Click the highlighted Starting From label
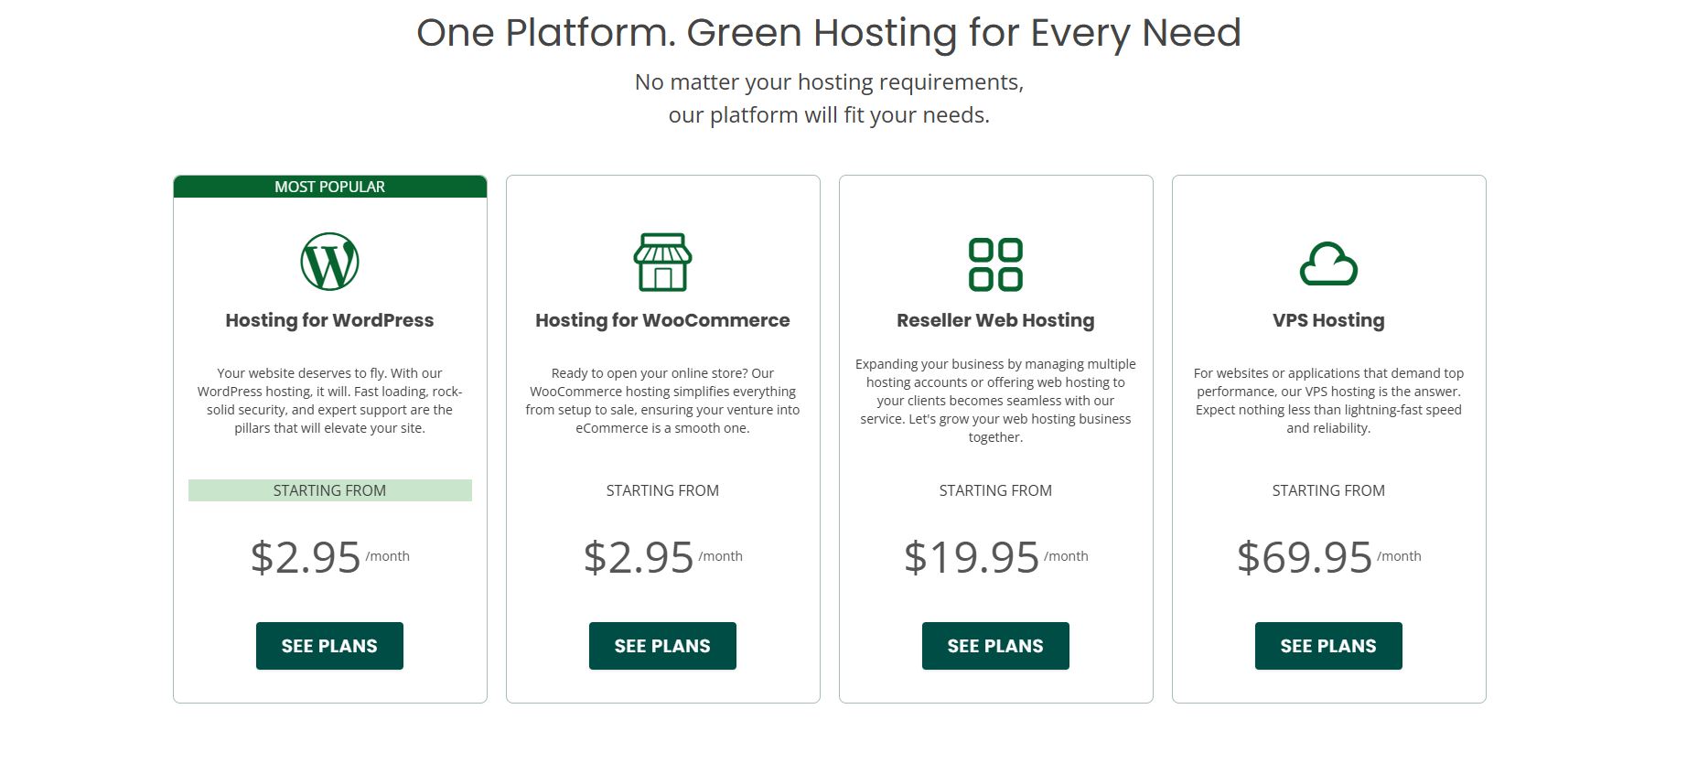 tap(329, 490)
